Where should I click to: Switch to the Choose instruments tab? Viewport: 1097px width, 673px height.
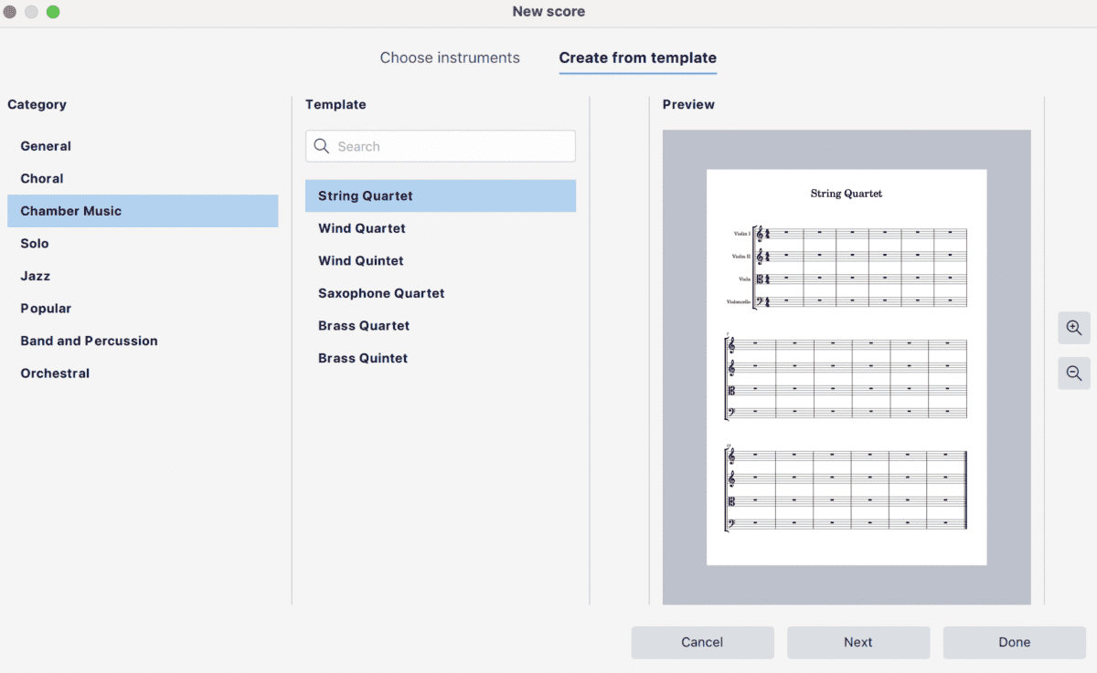[450, 58]
